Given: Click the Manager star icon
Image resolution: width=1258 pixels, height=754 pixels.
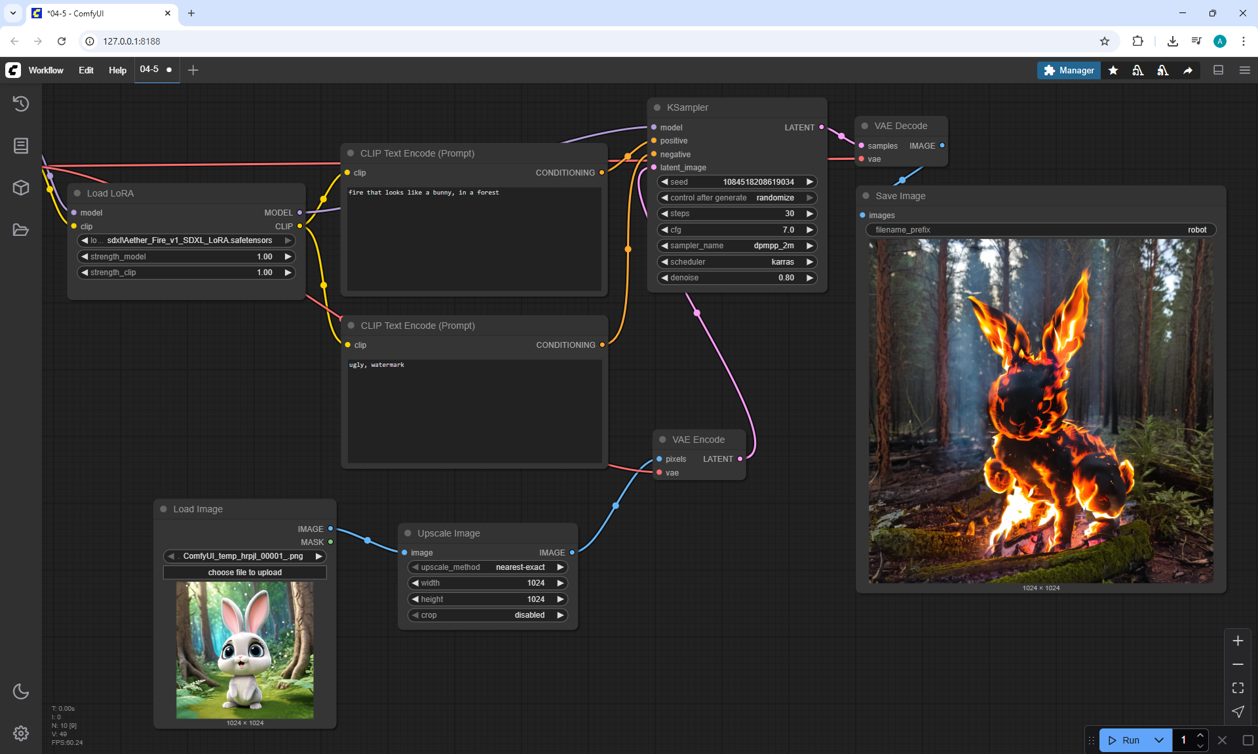Looking at the screenshot, I should [1113, 70].
